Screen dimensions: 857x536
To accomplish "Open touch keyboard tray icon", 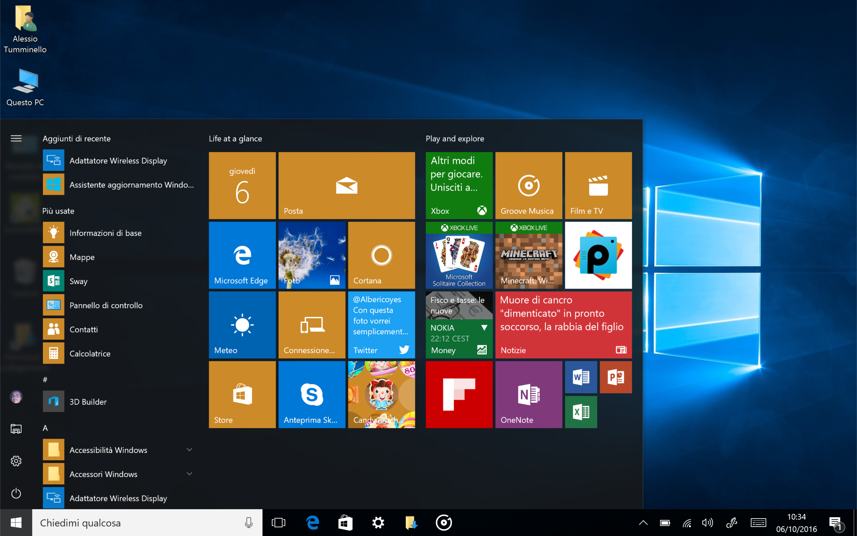I will pos(759,523).
